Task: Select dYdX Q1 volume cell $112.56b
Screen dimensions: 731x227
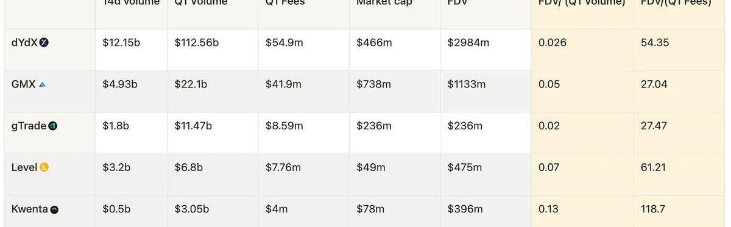Action: click(x=197, y=42)
